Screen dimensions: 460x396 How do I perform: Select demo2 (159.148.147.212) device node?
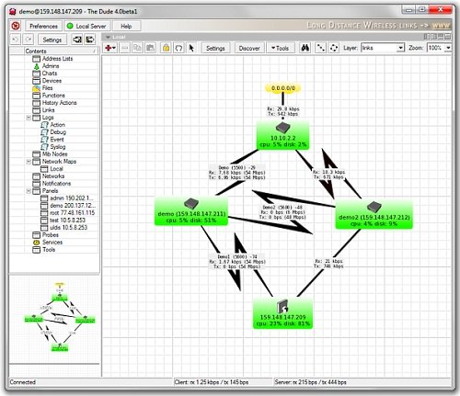(x=374, y=214)
